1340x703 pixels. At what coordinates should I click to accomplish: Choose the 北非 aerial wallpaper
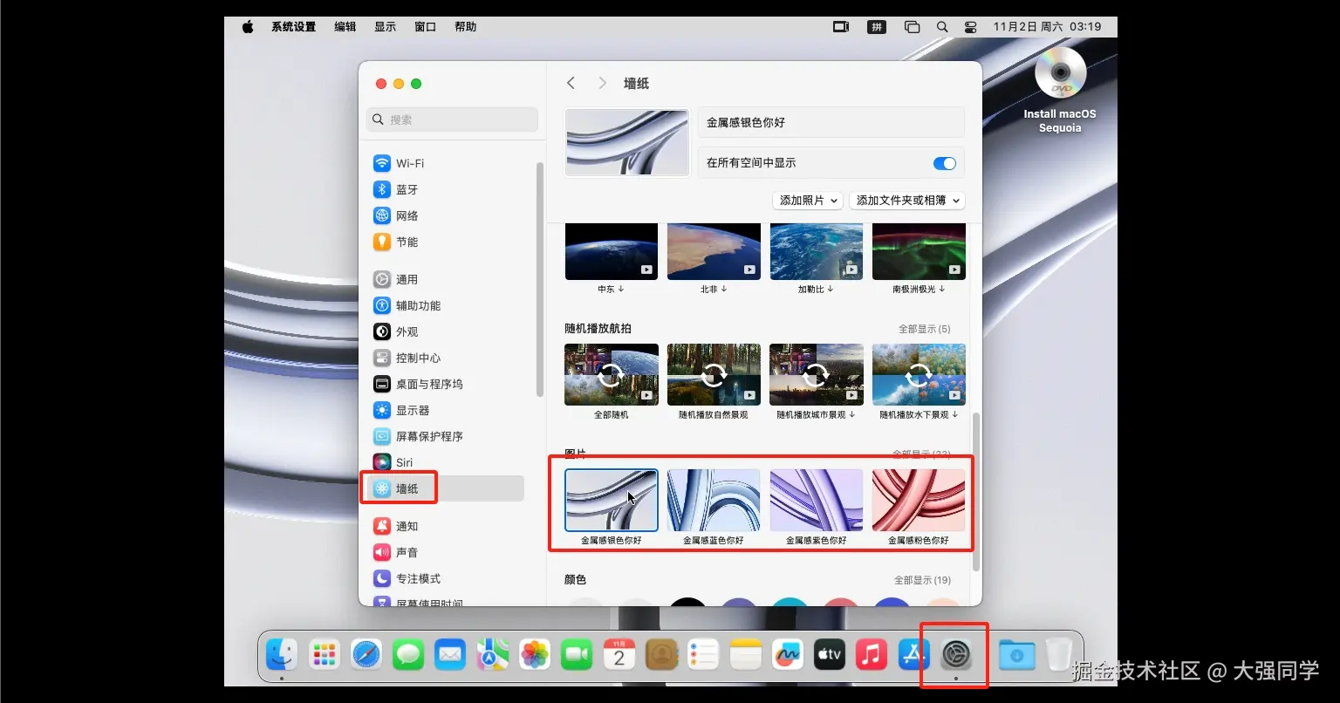pos(714,252)
